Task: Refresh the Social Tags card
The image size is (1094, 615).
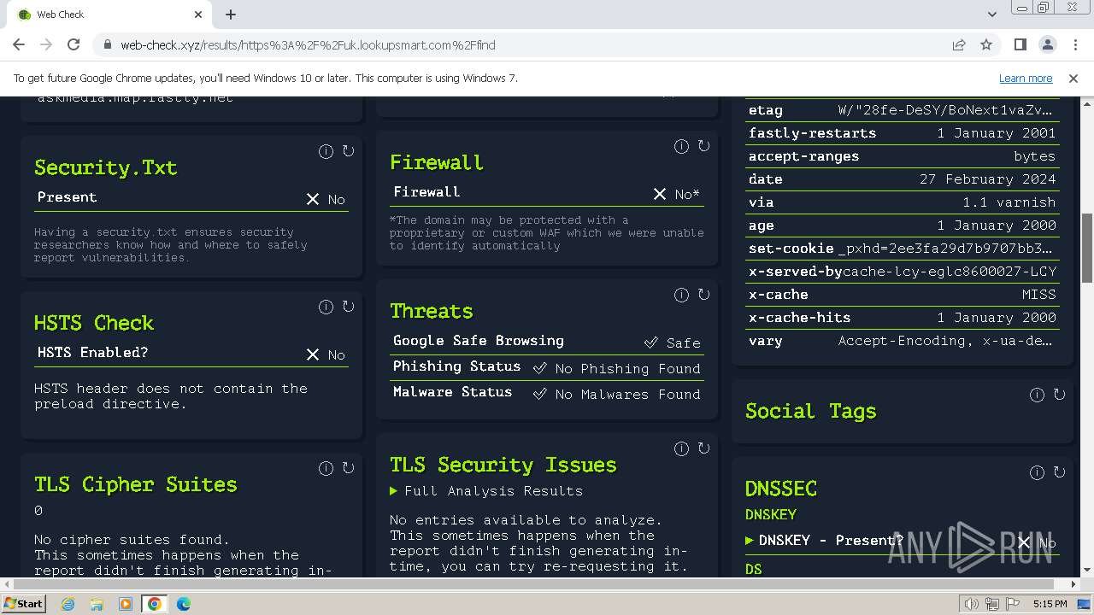Action: pyautogui.click(x=1060, y=395)
